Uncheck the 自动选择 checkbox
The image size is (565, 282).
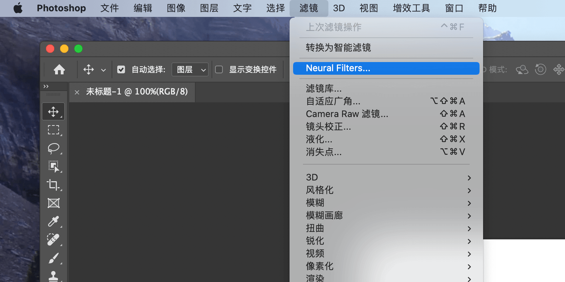121,69
